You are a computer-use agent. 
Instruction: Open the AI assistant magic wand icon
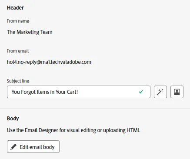click(x=160, y=92)
